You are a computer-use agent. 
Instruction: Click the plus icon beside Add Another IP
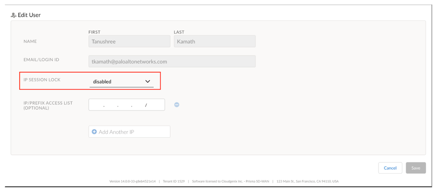94,132
